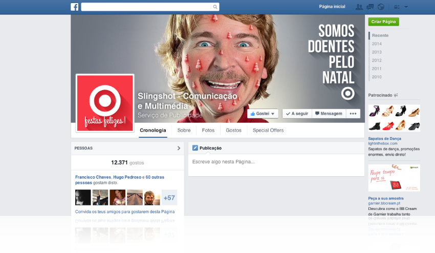Image resolution: width=435 pixels, height=253 pixels.
Task: Open the notifications globe icon
Action: 380,7
